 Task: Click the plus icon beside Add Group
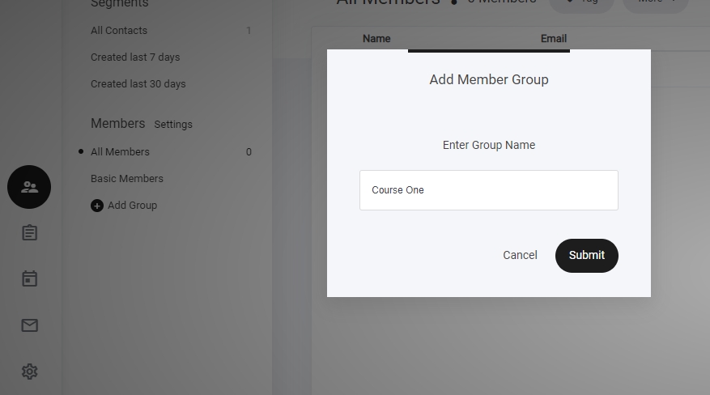(97, 206)
